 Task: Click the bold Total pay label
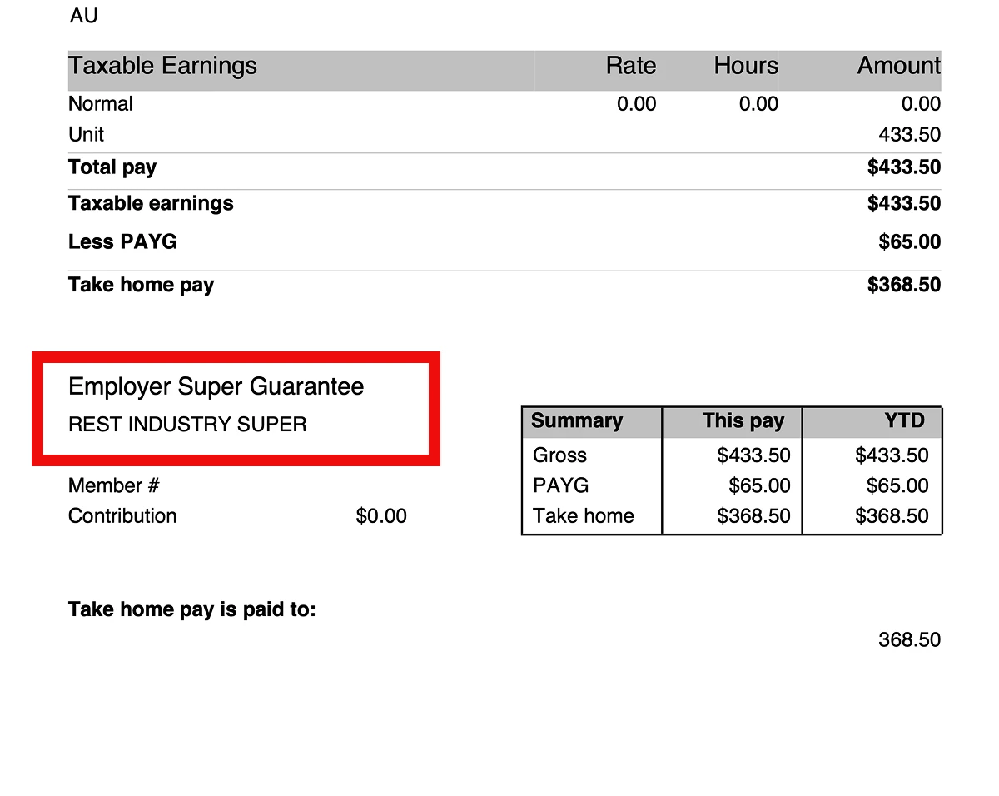(112, 167)
